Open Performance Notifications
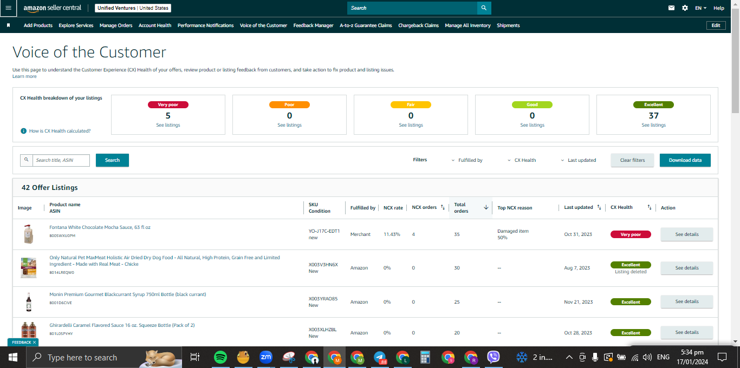 (205, 25)
